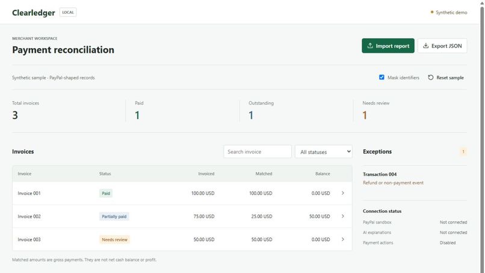Click the upload icon on Import report
The image size is (485, 273).
coord(370,46)
